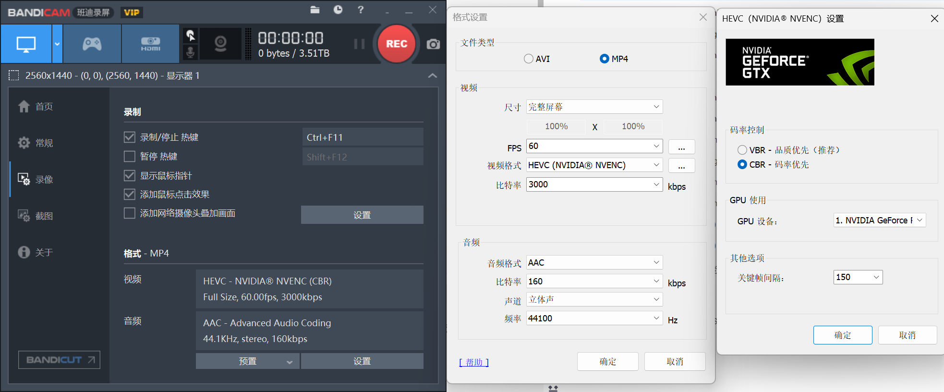This screenshot has width=944, height=392.
Task: Click the VIP badge
Action: point(132,12)
